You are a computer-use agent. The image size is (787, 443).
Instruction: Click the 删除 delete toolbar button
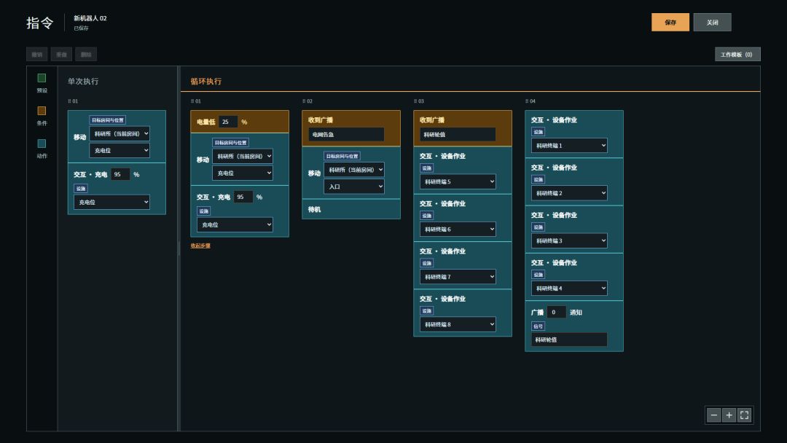86,54
